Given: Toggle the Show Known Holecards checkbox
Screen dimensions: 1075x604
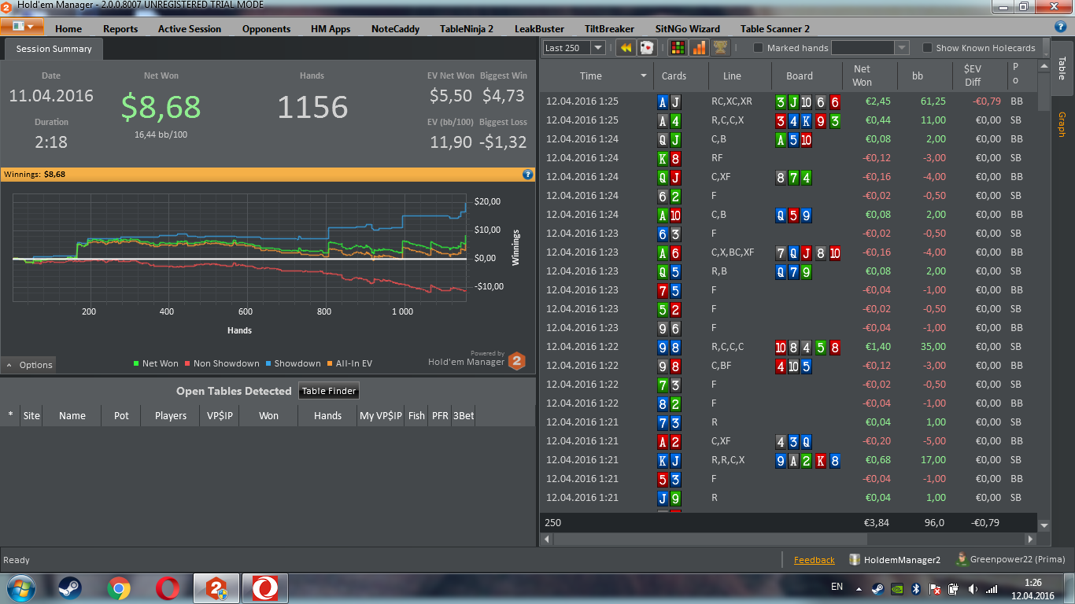Looking at the screenshot, I should 927,48.
